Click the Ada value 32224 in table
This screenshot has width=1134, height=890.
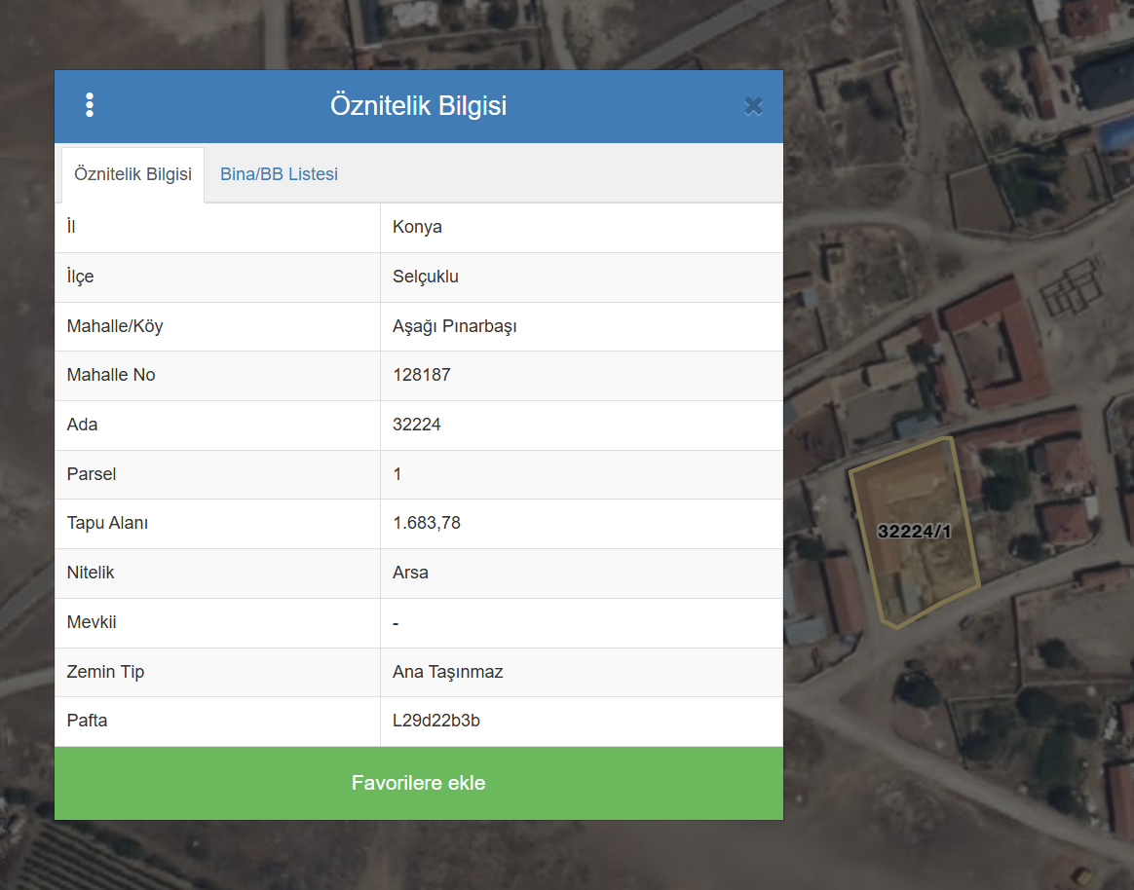point(416,425)
